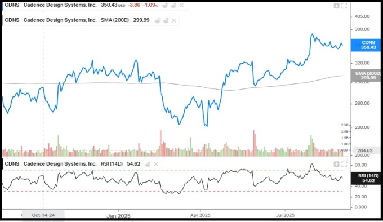This screenshot has width=383, height=222.
Task: Click the 230.00 price axis label
Action: (362, 127)
